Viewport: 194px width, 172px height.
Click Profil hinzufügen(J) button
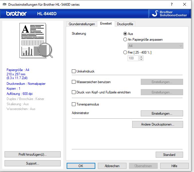click(33, 155)
